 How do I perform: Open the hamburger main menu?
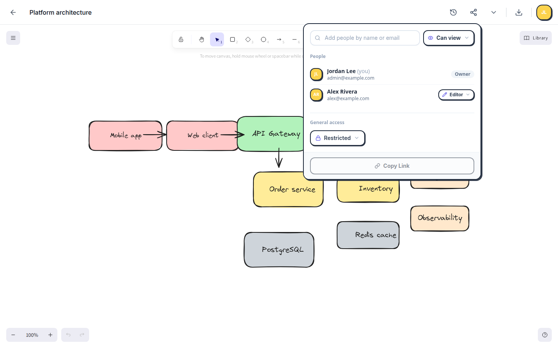point(13,38)
